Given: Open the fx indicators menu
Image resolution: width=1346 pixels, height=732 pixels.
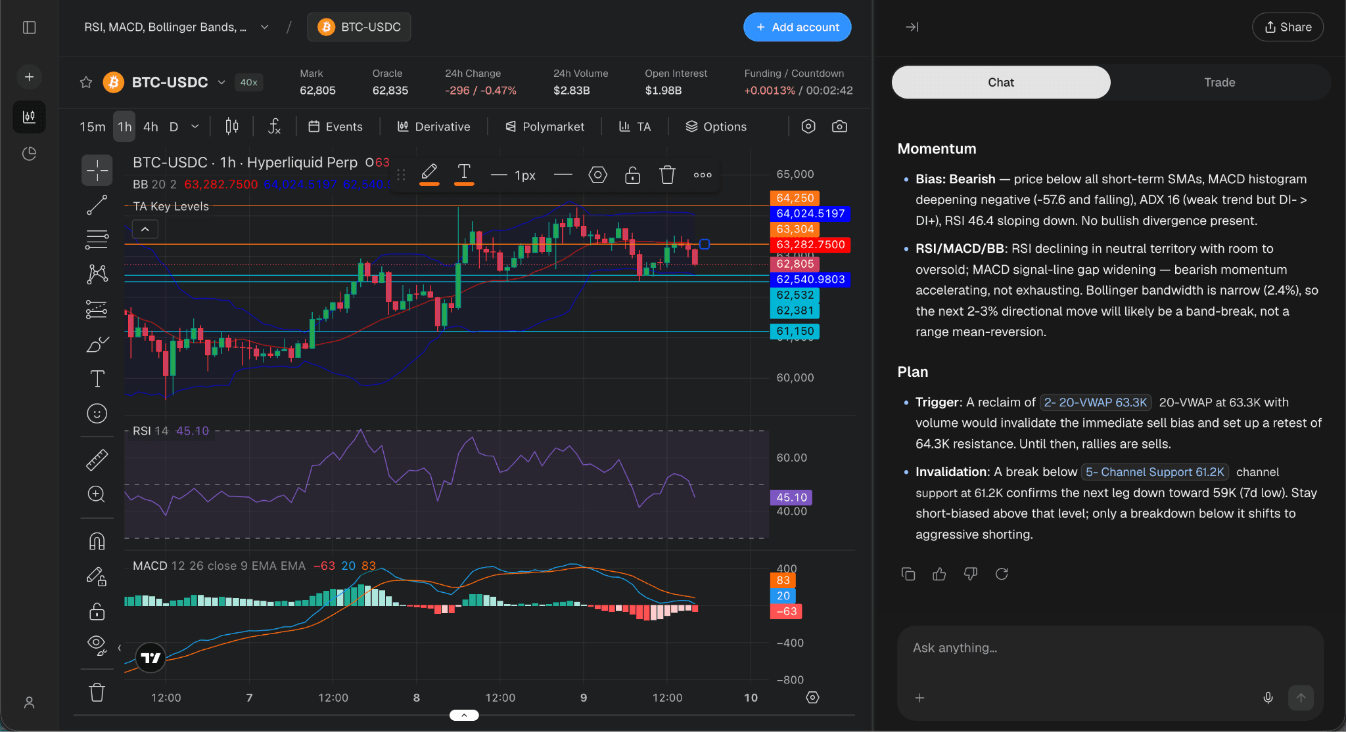Looking at the screenshot, I should [275, 126].
